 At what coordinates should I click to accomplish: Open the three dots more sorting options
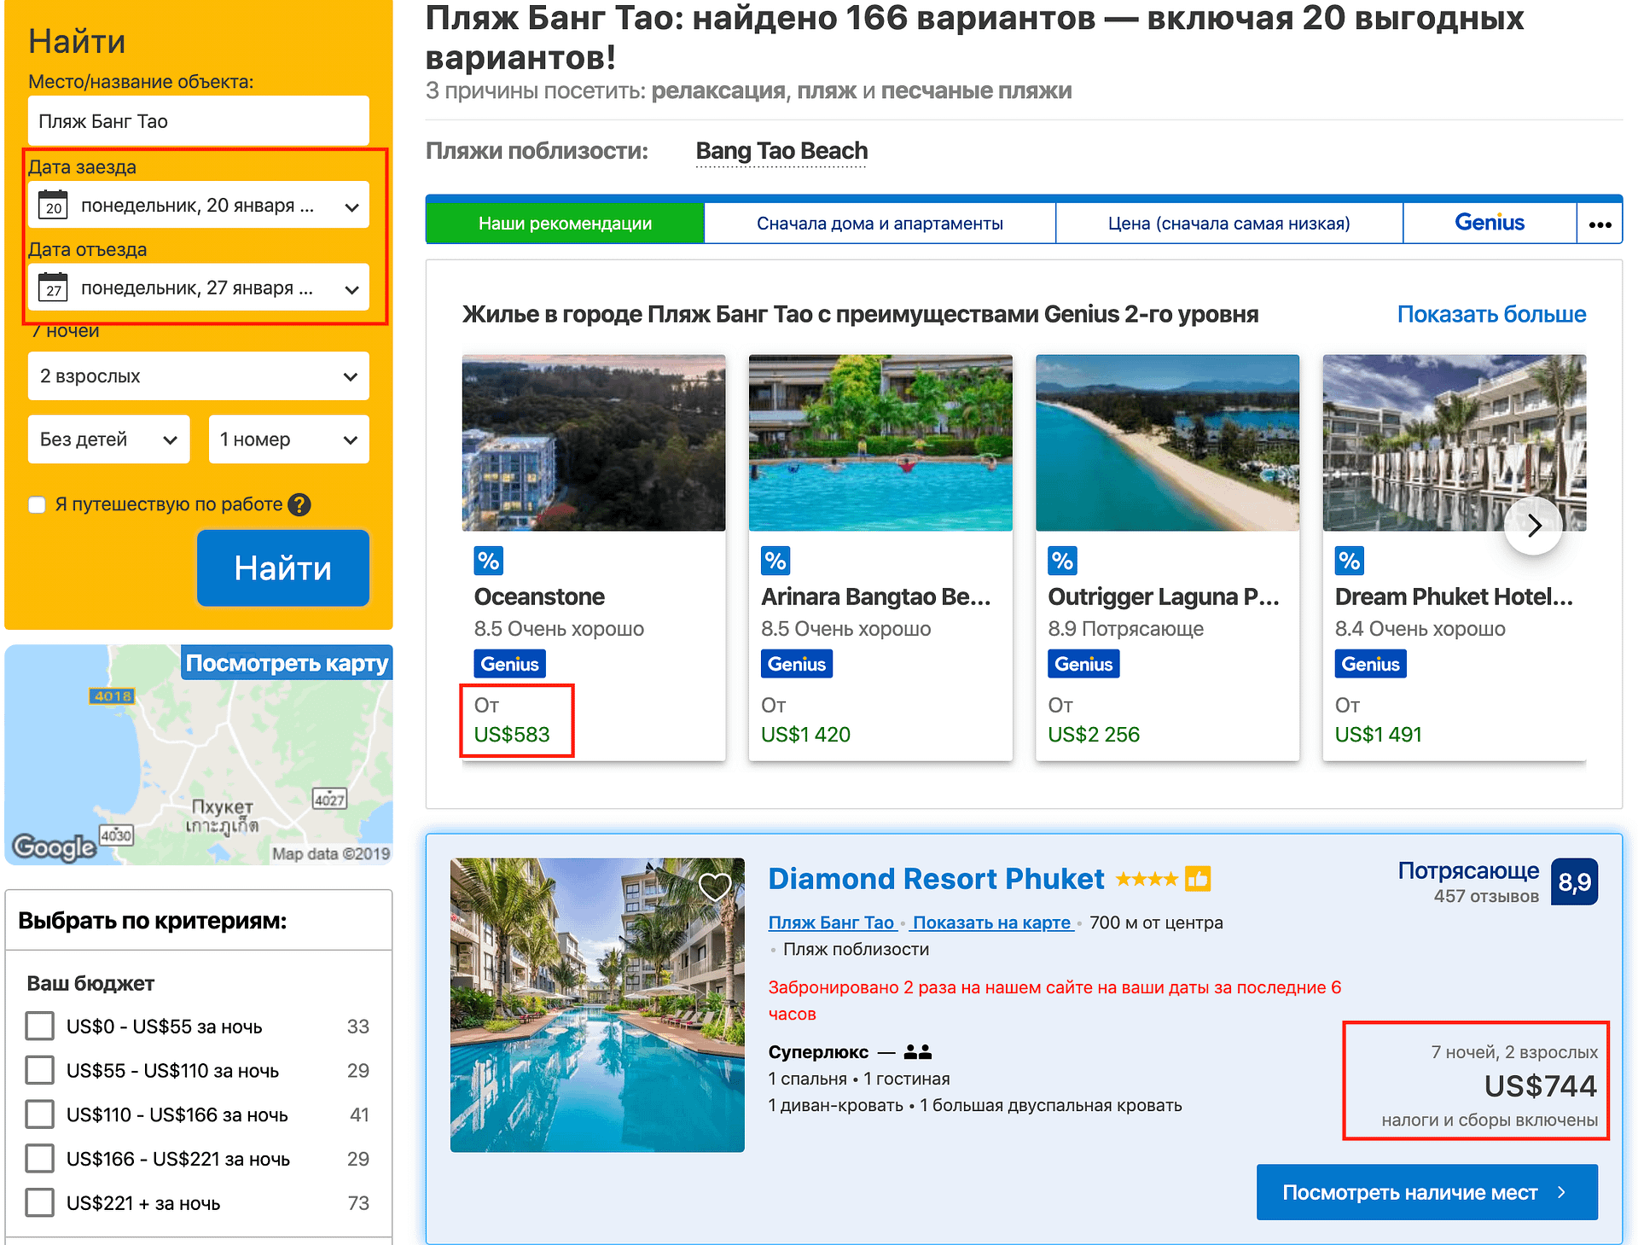[x=1600, y=224]
